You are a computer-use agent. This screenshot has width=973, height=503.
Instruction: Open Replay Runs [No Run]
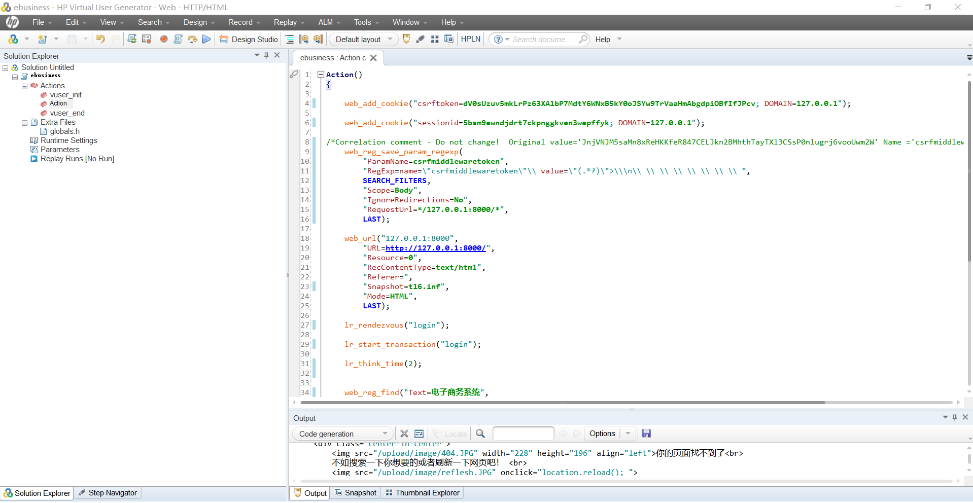[x=77, y=159]
